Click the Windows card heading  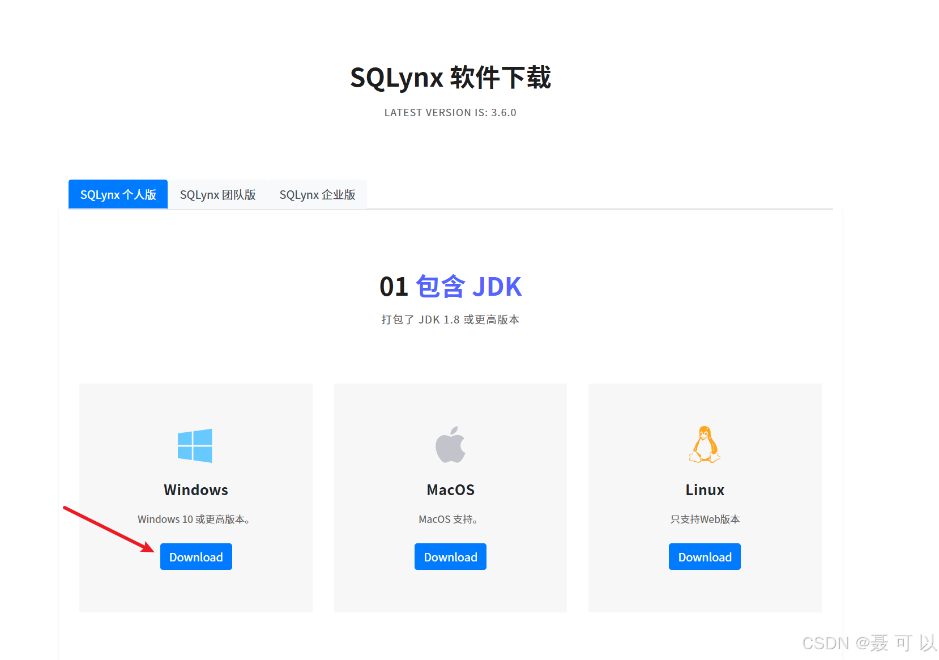click(196, 490)
